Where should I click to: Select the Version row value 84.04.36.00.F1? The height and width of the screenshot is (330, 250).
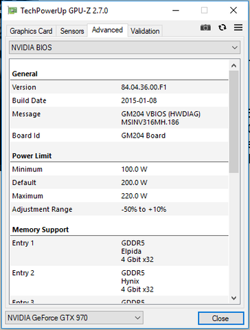click(144, 87)
